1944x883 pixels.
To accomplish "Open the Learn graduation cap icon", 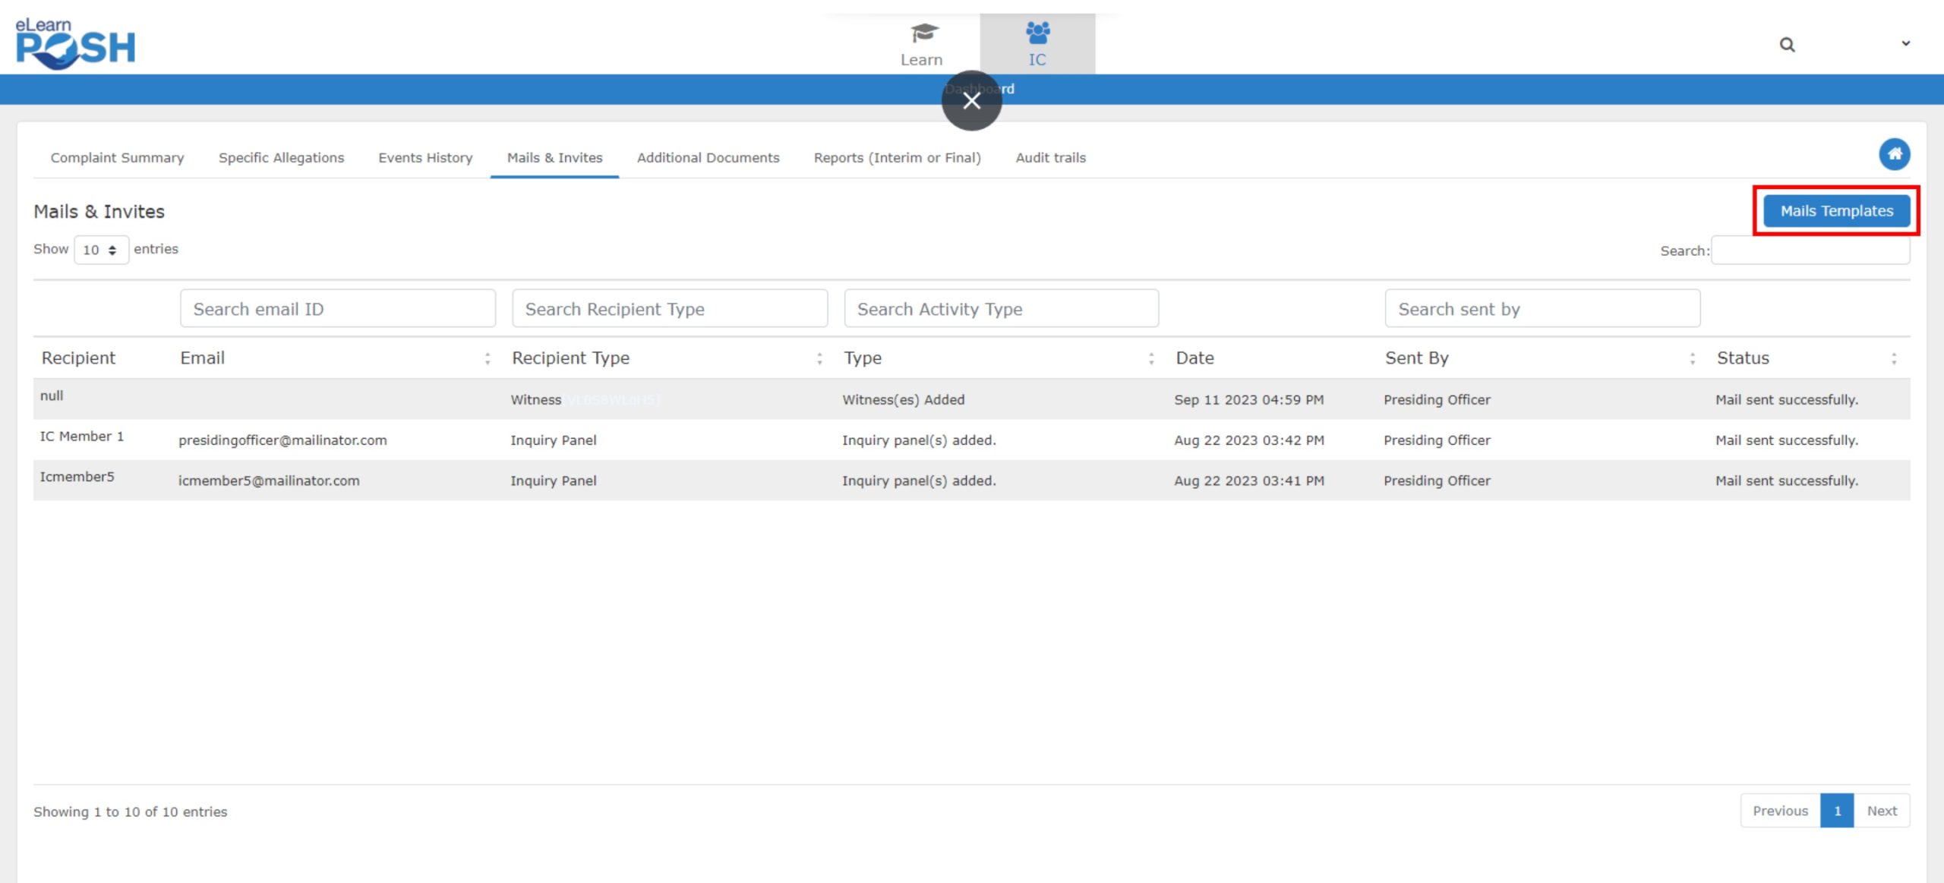I will point(923,33).
